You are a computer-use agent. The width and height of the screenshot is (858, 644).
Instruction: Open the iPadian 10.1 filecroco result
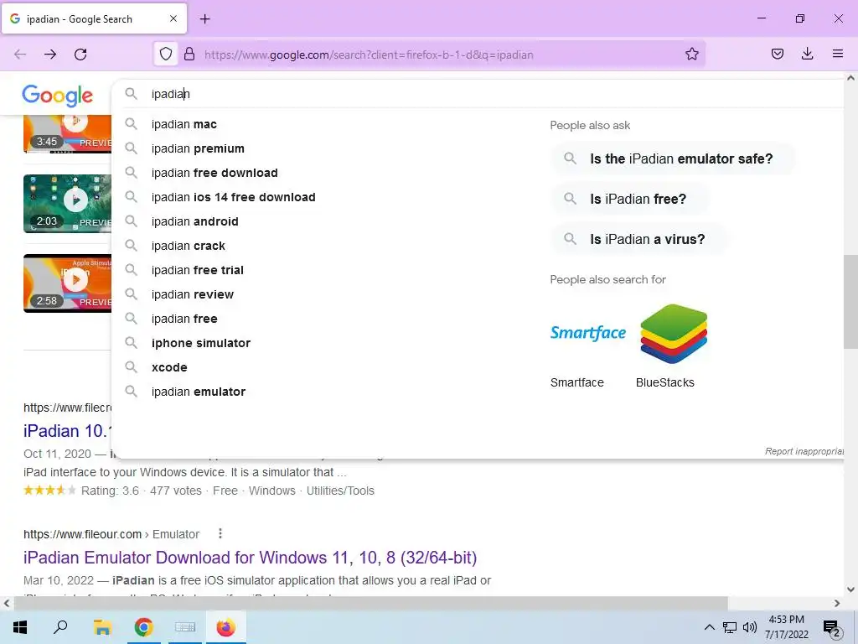click(x=67, y=431)
